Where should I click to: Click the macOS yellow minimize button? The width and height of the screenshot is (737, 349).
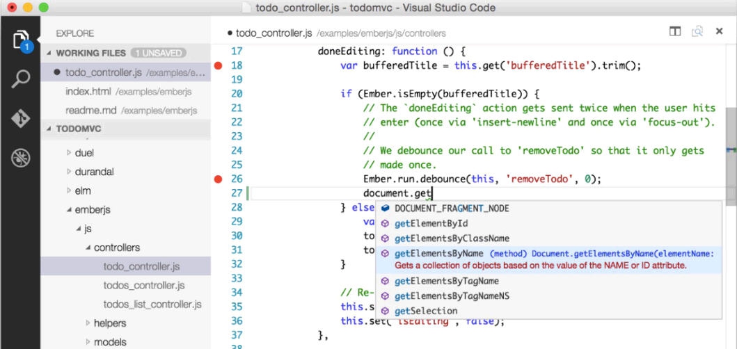tap(28, 8)
